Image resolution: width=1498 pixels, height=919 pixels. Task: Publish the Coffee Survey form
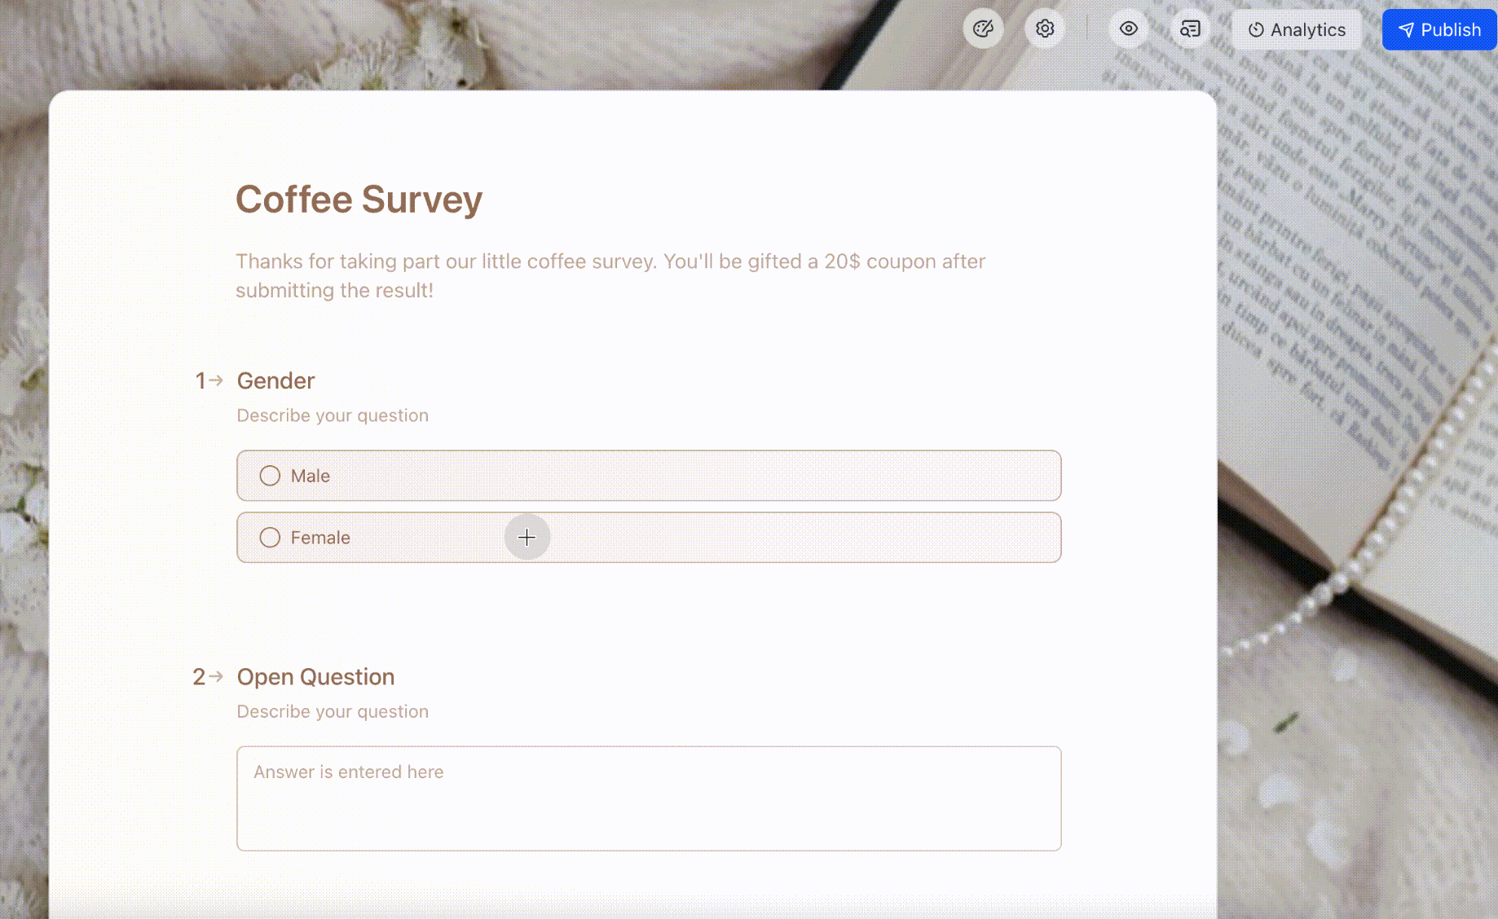tap(1439, 30)
